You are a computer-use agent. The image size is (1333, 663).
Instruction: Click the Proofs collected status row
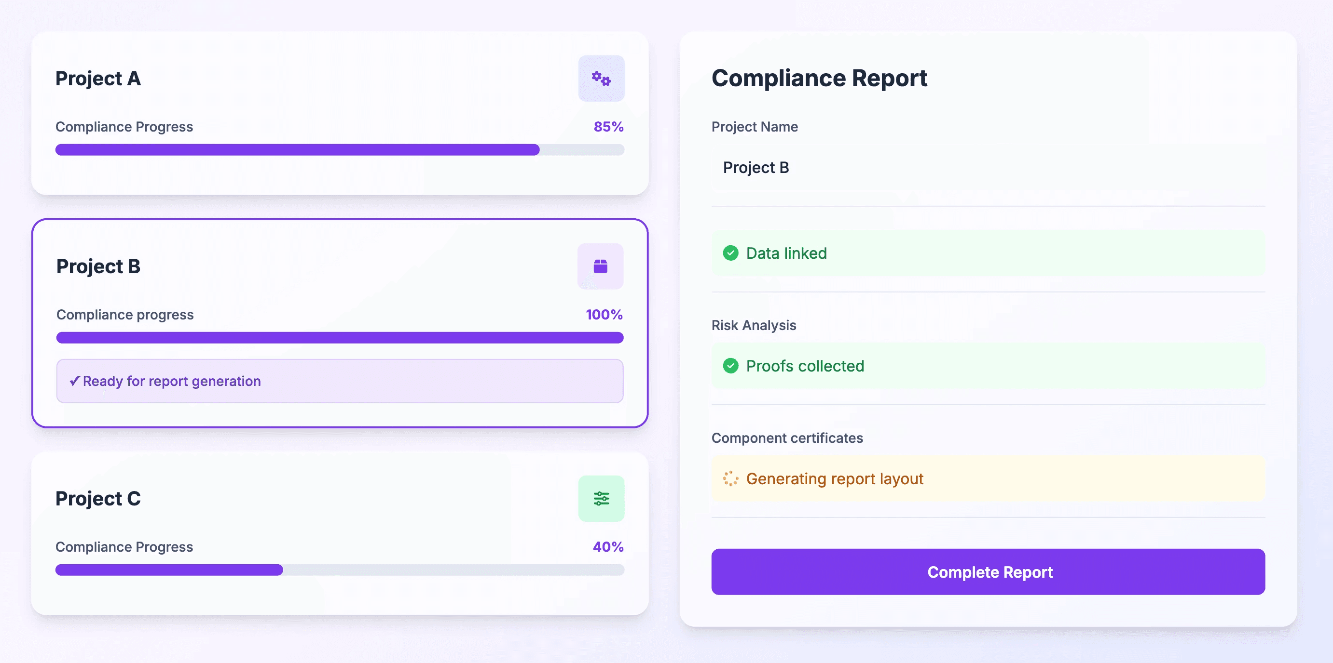click(988, 366)
